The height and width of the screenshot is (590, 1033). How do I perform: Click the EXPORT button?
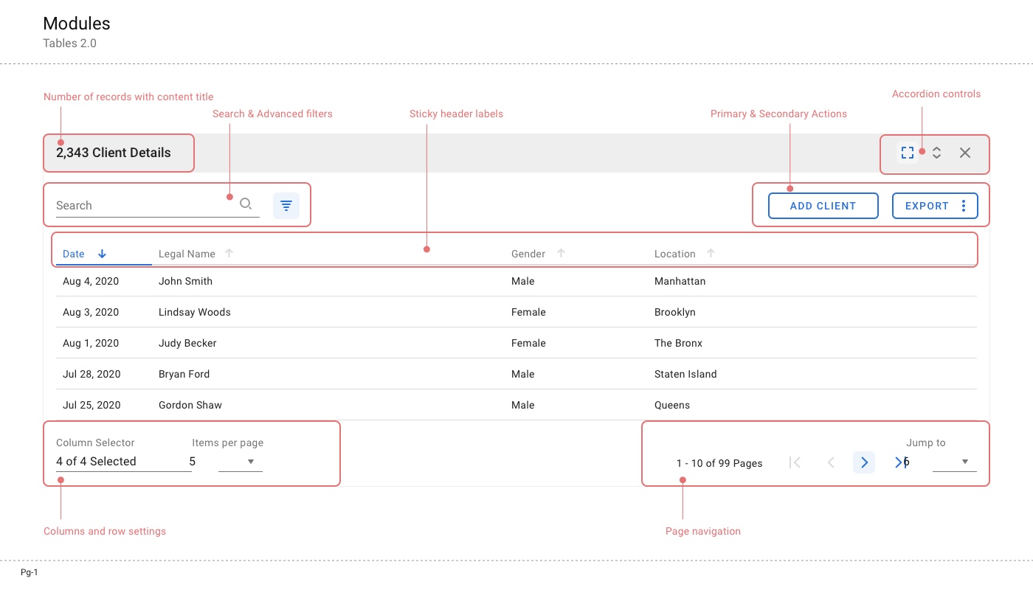[x=927, y=206]
